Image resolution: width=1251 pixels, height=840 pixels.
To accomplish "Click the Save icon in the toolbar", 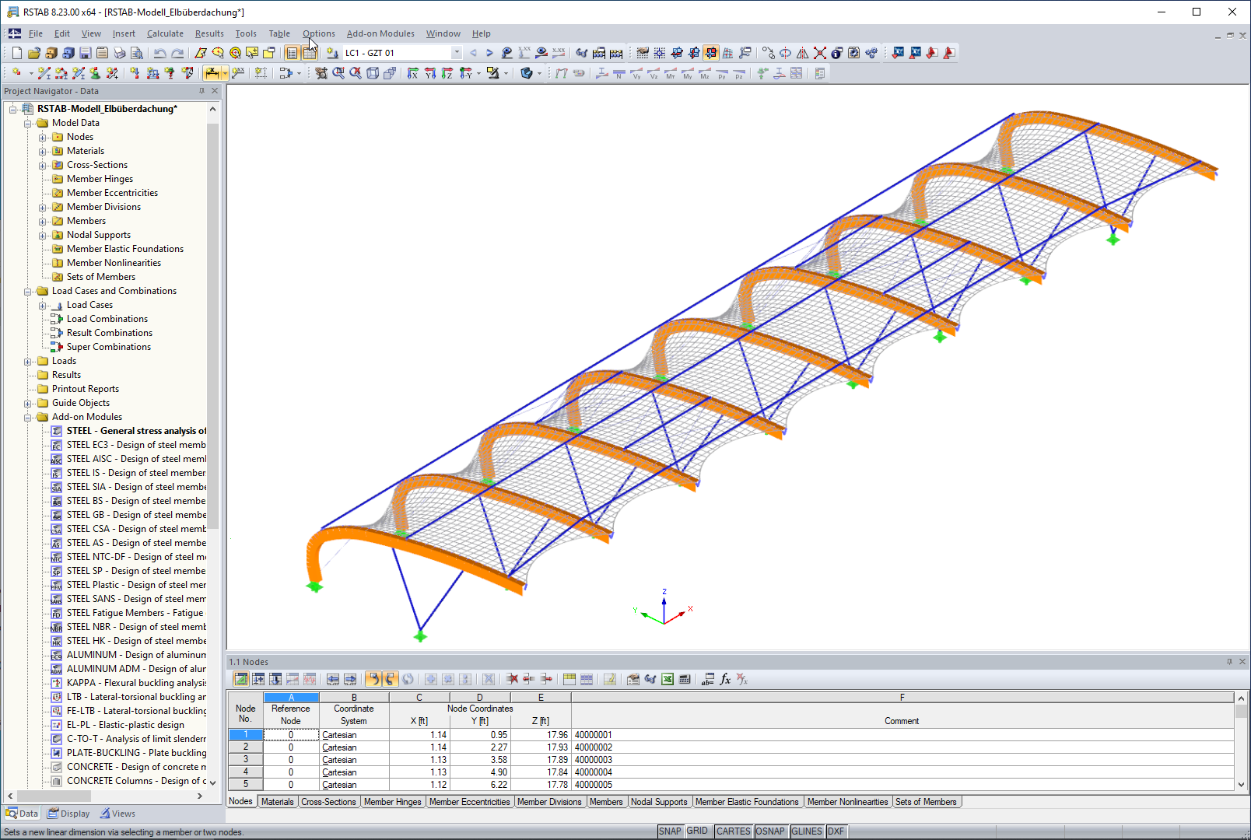I will [86, 52].
